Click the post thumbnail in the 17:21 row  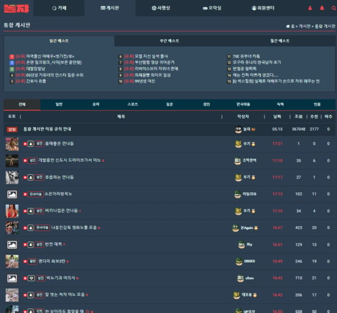coord(12,144)
